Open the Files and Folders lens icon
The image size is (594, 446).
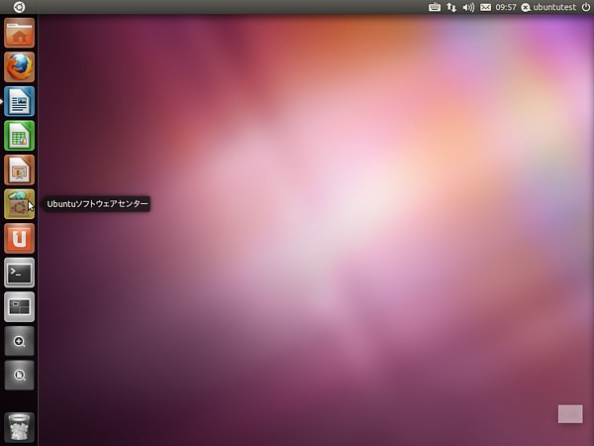[x=20, y=375]
